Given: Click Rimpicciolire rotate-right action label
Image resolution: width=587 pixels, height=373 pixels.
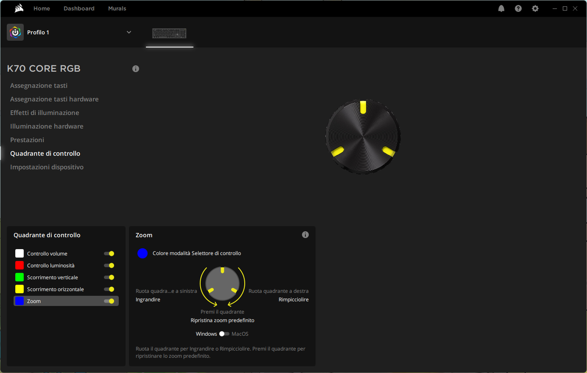Looking at the screenshot, I should pyautogui.click(x=293, y=300).
